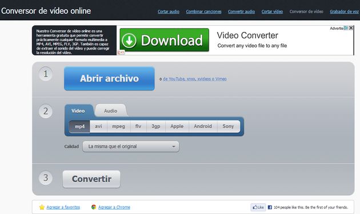Image resolution: width=360 pixels, height=214 pixels.
Task: Select the 3gp format option
Action: [x=155, y=126]
